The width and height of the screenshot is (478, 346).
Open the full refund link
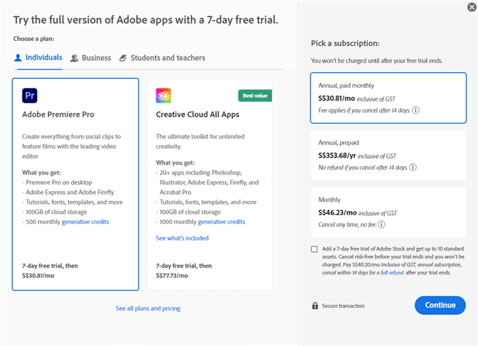392,272
